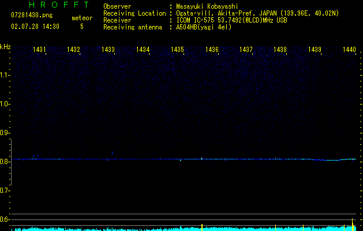Click the meteor count value 5
Screen dimensions: 363x231
coord(82,27)
